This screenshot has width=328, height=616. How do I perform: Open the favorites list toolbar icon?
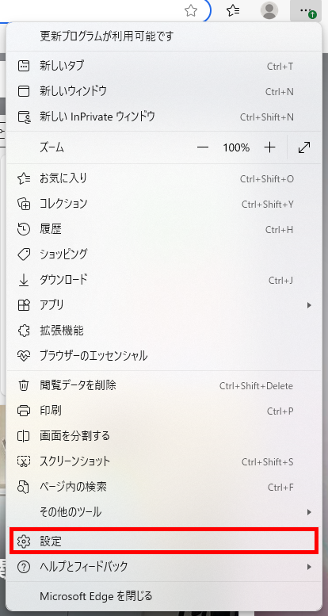click(234, 11)
